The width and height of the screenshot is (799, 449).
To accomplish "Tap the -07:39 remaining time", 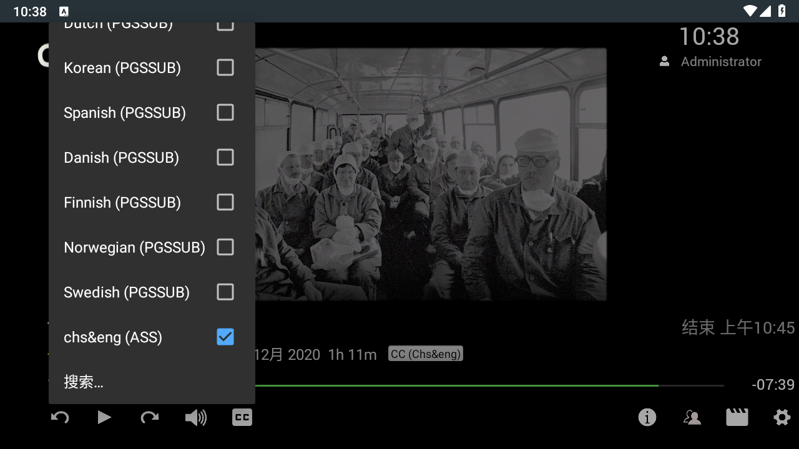I will (773, 385).
